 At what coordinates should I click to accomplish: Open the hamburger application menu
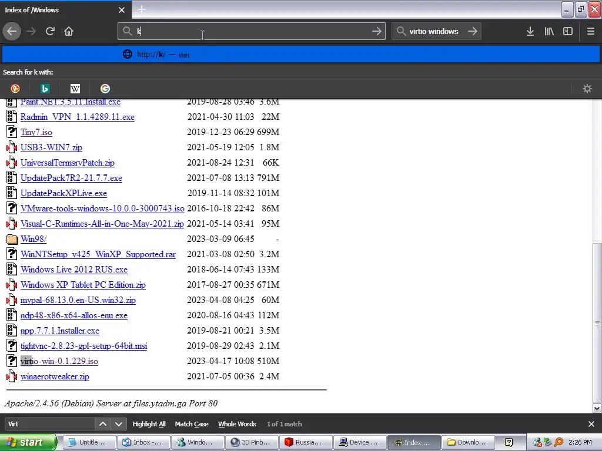(x=591, y=32)
